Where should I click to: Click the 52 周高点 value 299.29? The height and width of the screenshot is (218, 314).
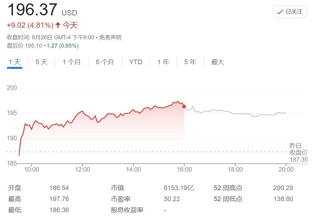[x=283, y=188]
